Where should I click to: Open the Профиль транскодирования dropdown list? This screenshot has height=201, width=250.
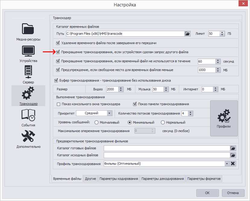tap(226, 164)
